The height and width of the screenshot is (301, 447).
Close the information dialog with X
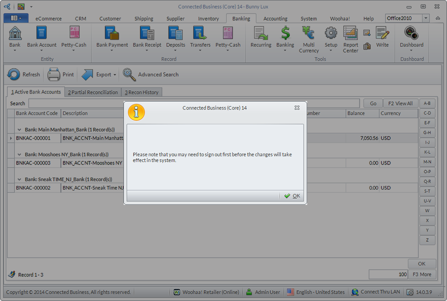click(x=297, y=108)
